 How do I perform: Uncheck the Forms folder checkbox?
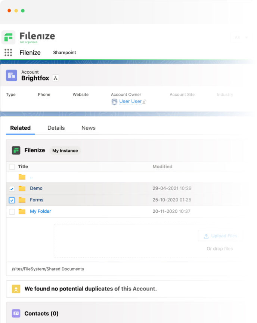[12, 200]
